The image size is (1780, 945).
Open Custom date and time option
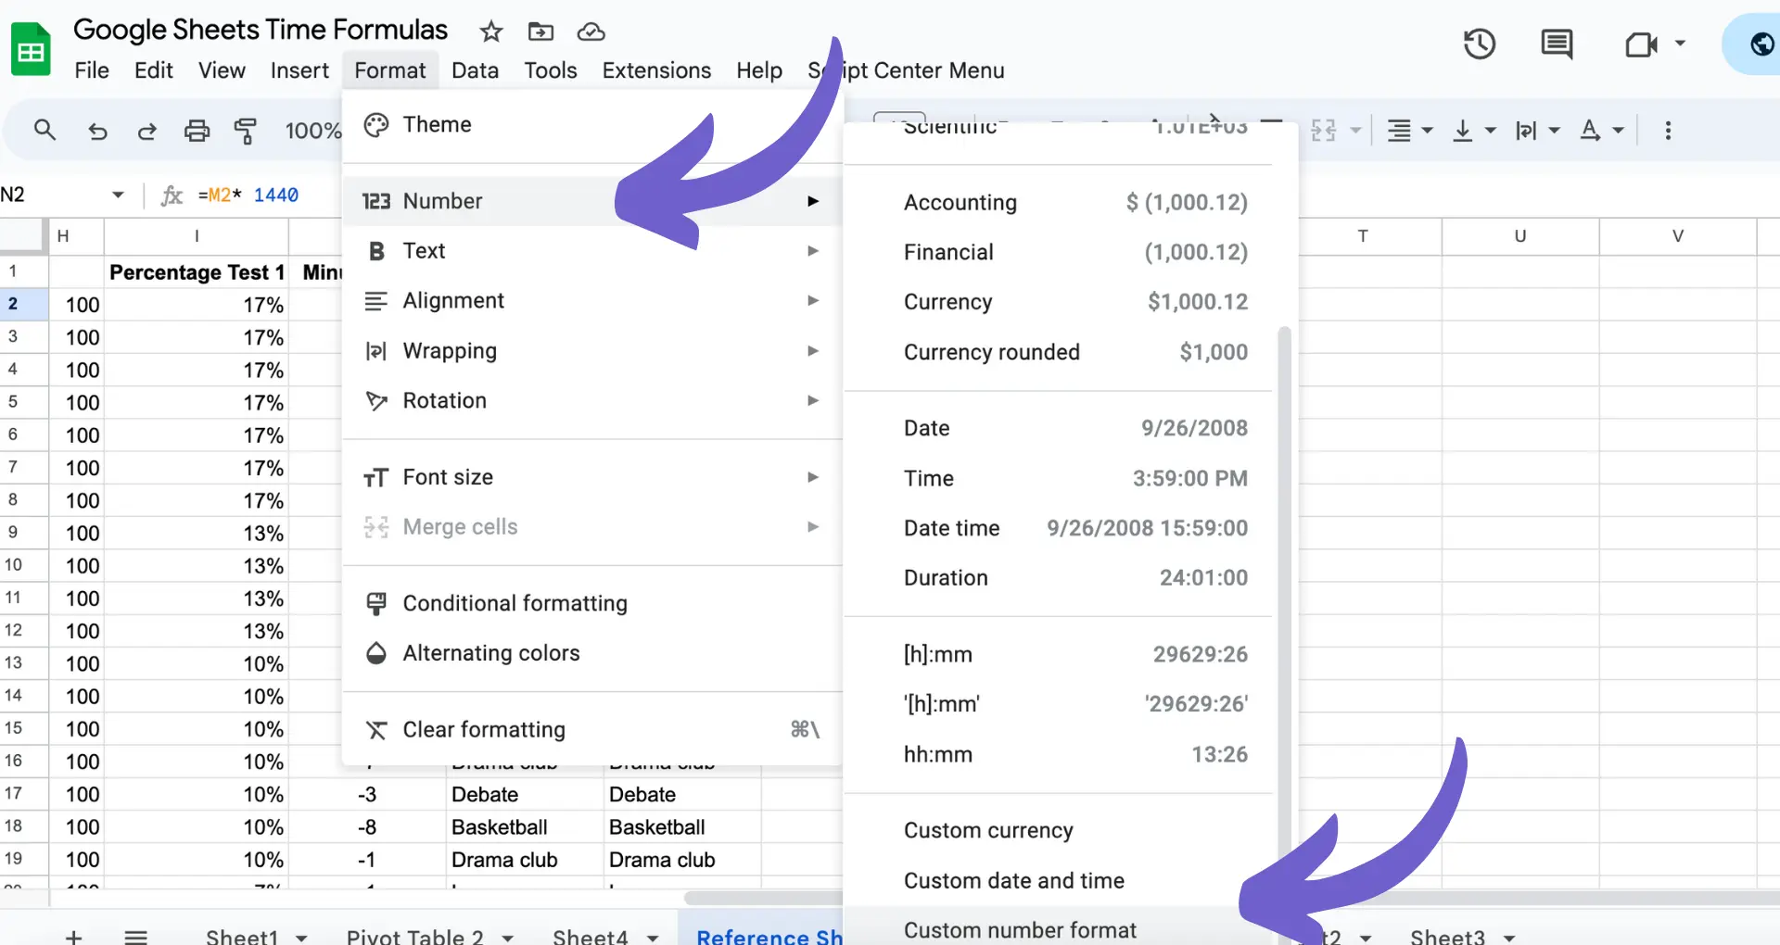pos(1061,880)
